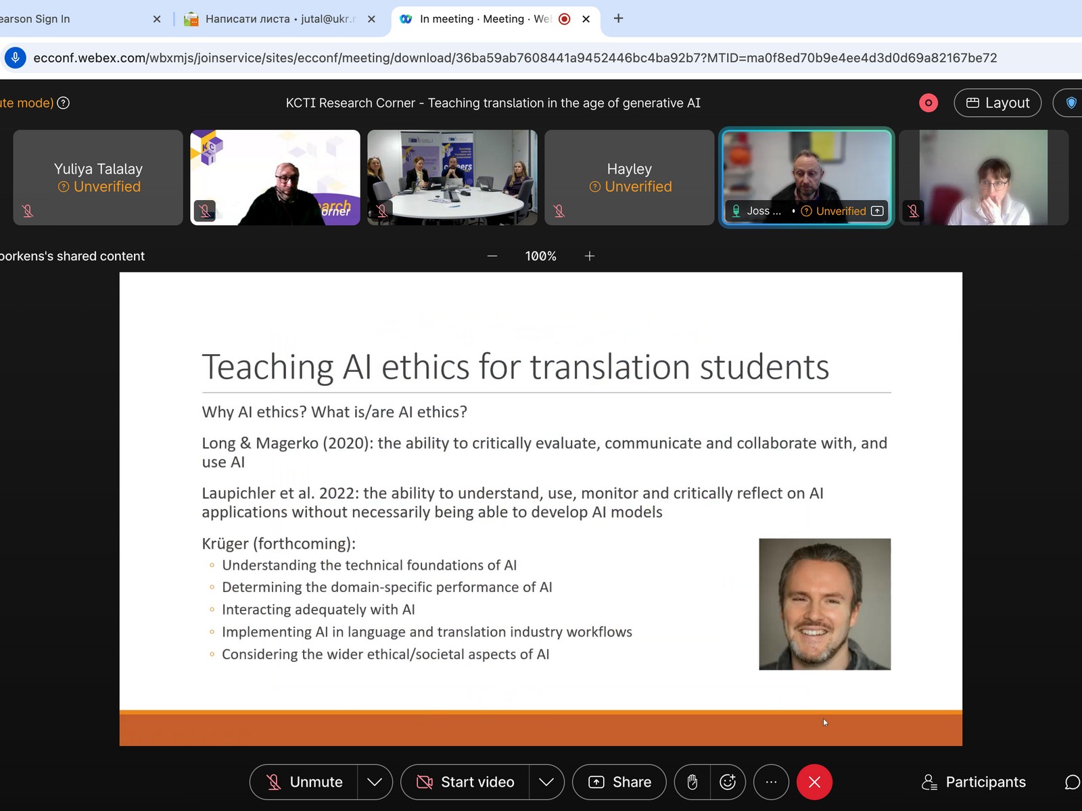The width and height of the screenshot is (1082, 811).
Task: Start video camera
Action: [x=465, y=782]
